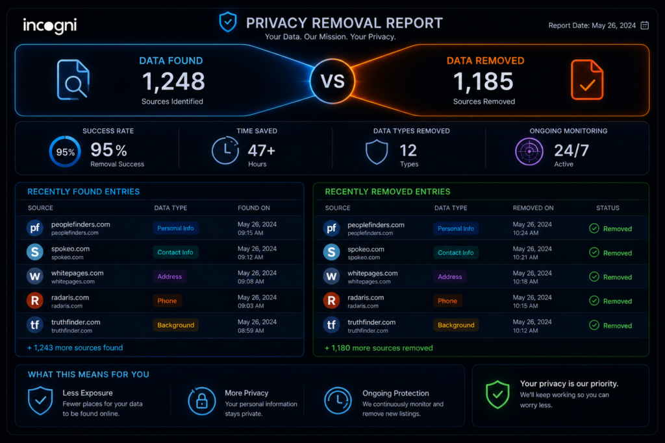Viewport: 665px width, 443px height.
Task: Click the Found On column header
Action: click(x=254, y=208)
